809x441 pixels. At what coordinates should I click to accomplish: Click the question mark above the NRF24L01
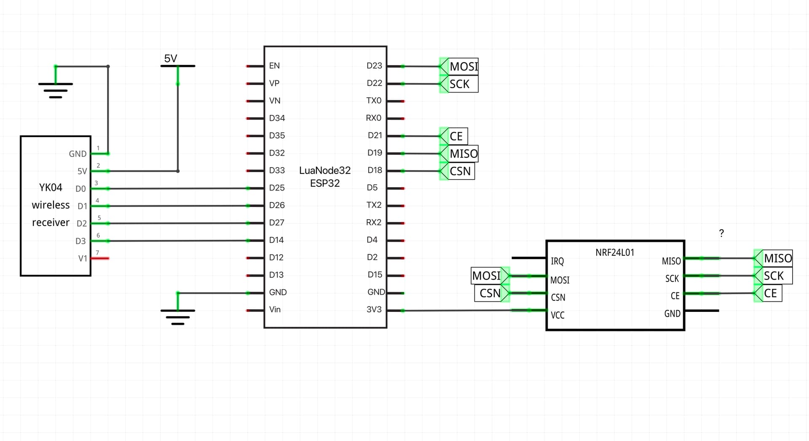tap(722, 233)
